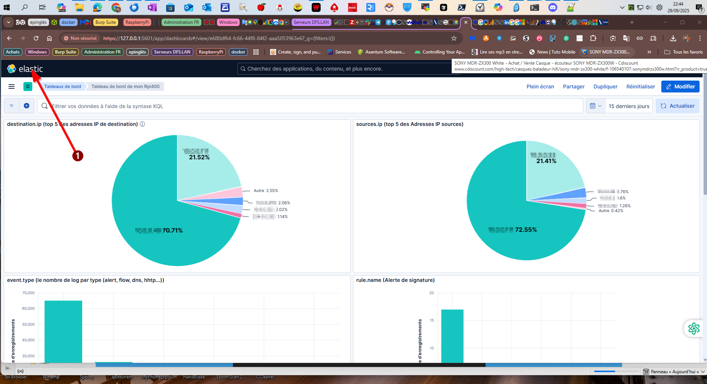
Task: Click the floating ChatGPT assistant icon
Action: coord(694,328)
